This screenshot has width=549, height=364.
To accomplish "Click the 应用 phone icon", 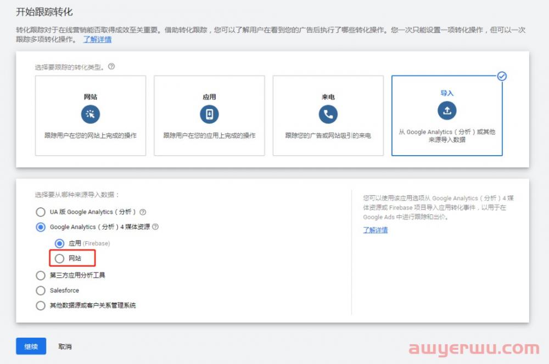I will click(x=209, y=114).
